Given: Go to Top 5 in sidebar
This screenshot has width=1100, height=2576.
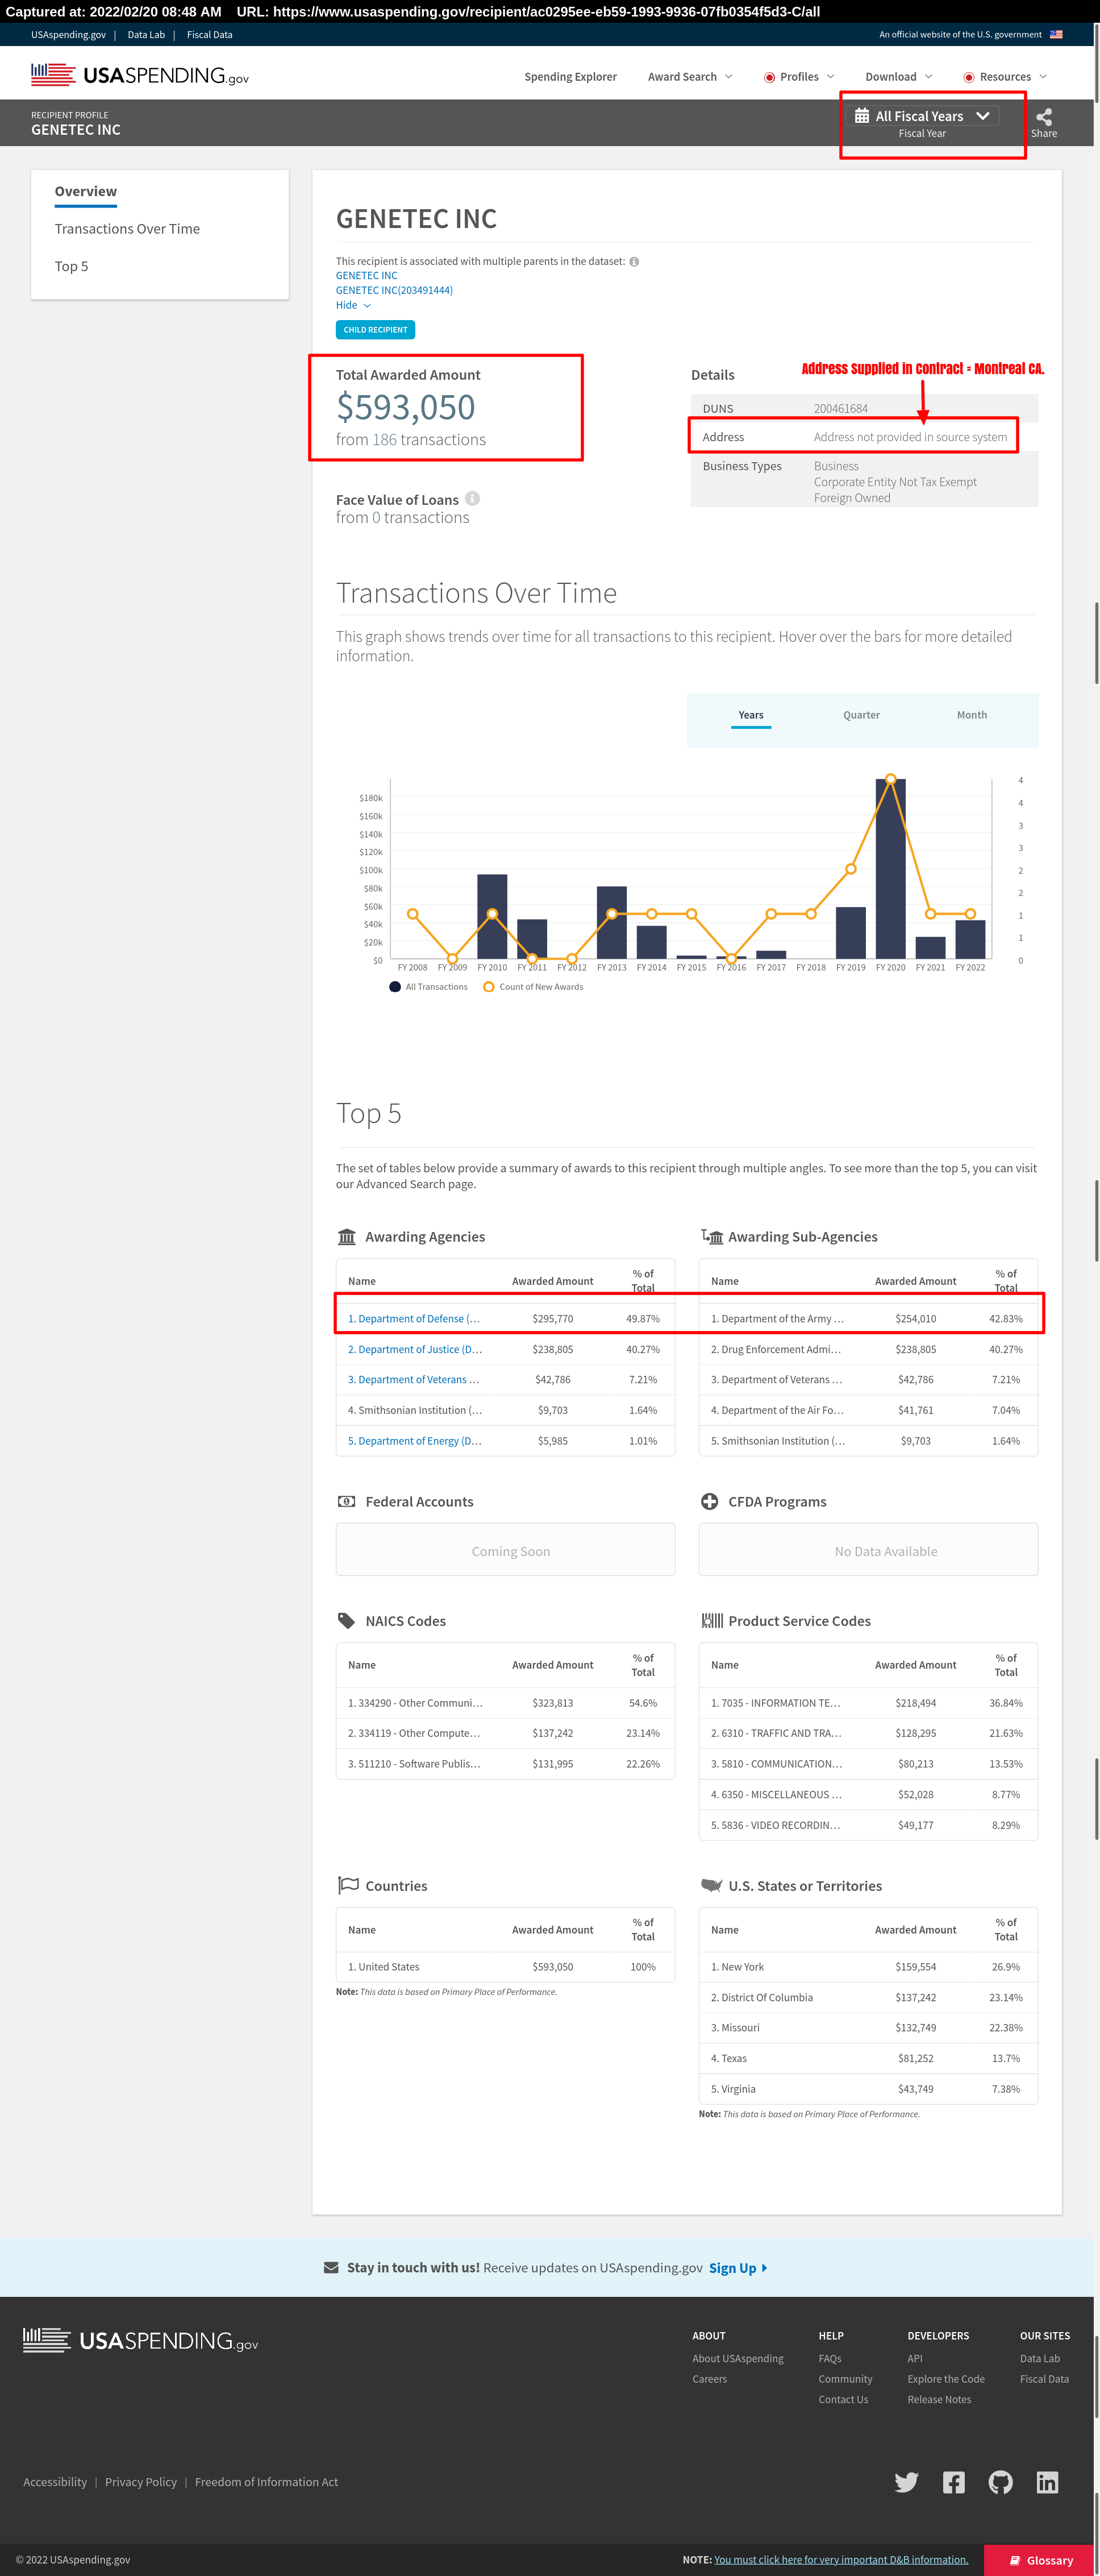Looking at the screenshot, I should (71, 266).
